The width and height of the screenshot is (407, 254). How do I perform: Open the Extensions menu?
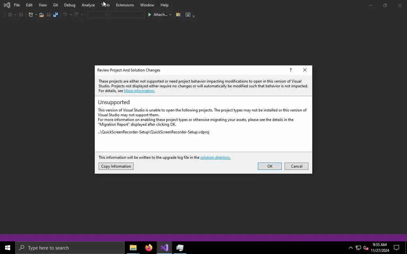click(x=125, y=5)
